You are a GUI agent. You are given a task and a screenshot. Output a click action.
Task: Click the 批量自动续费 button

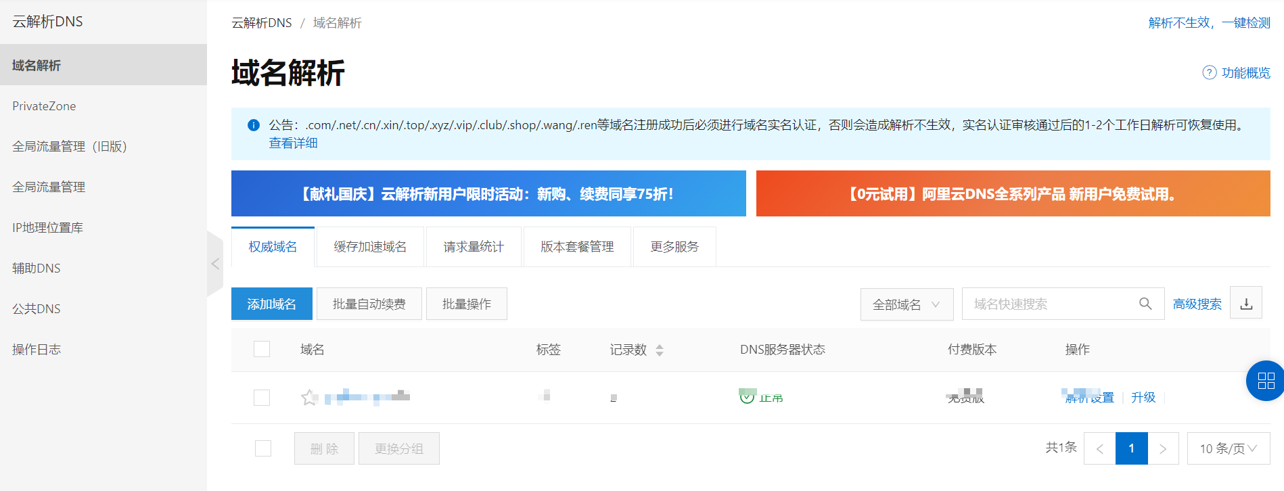369,304
